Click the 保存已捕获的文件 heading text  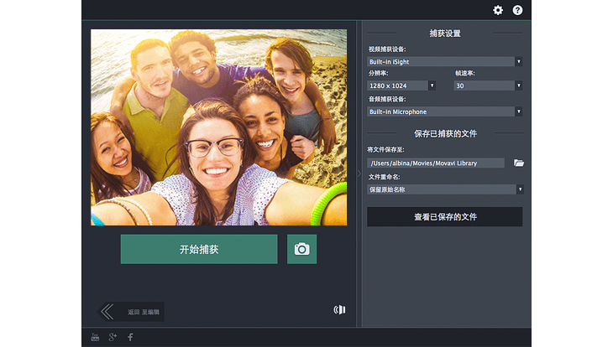click(x=445, y=133)
